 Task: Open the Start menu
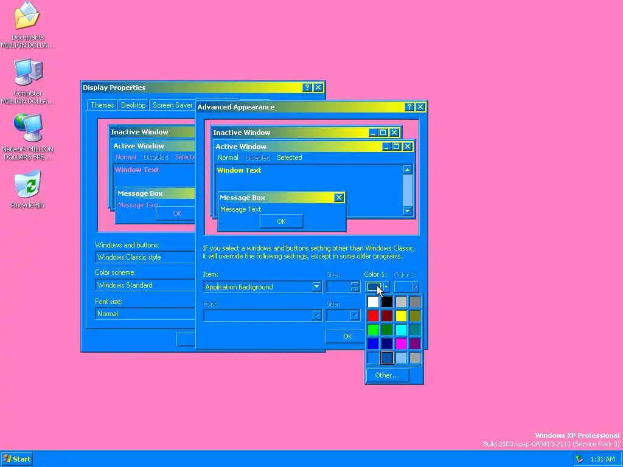pyautogui.click(x=16, y=459)
